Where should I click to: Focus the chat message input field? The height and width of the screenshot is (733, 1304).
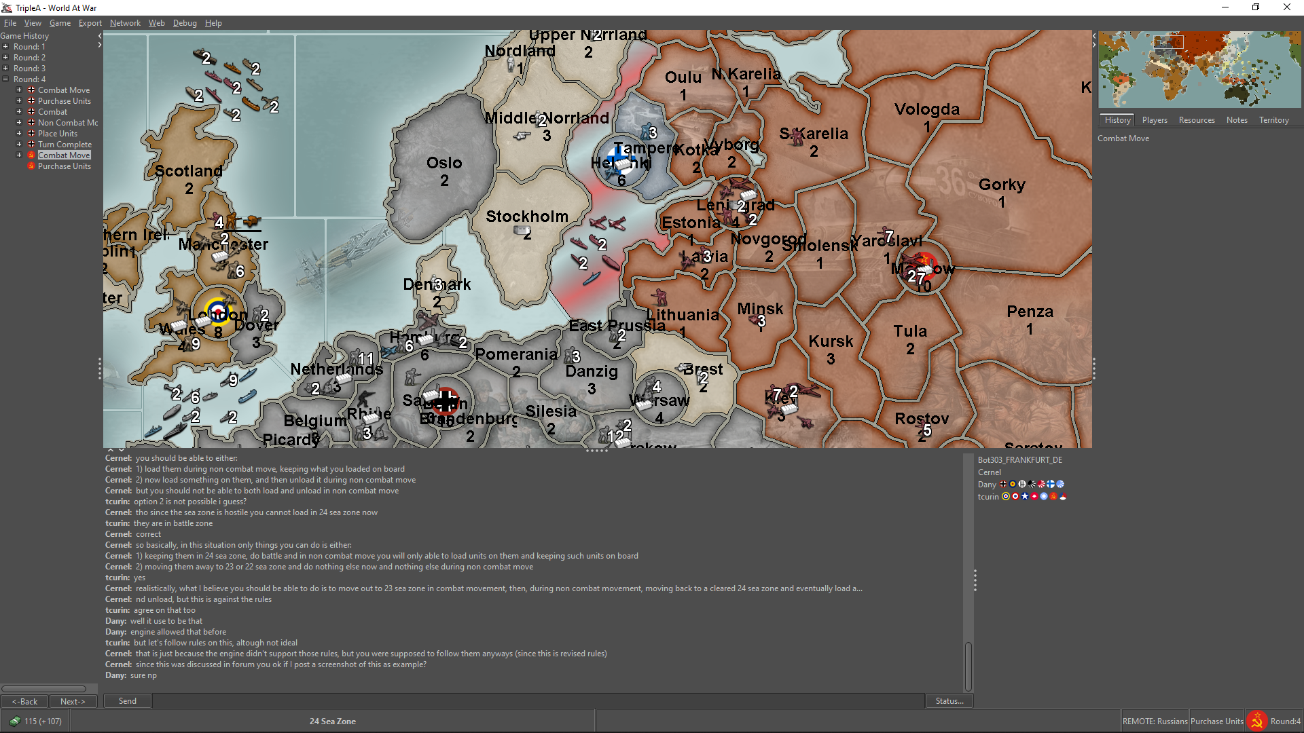tap(539, 701)
